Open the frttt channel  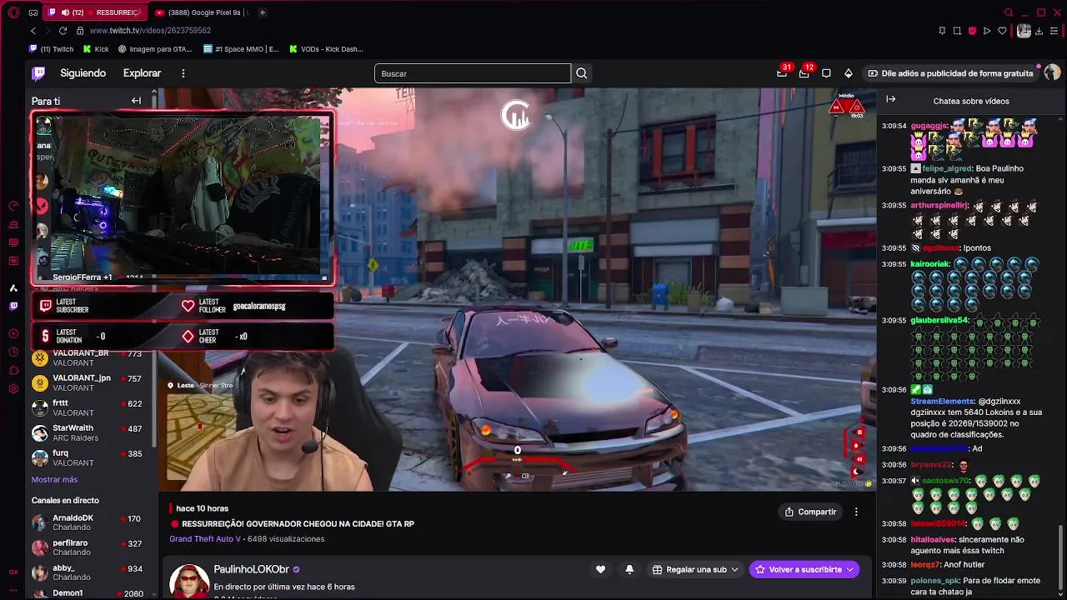point(92,408)
